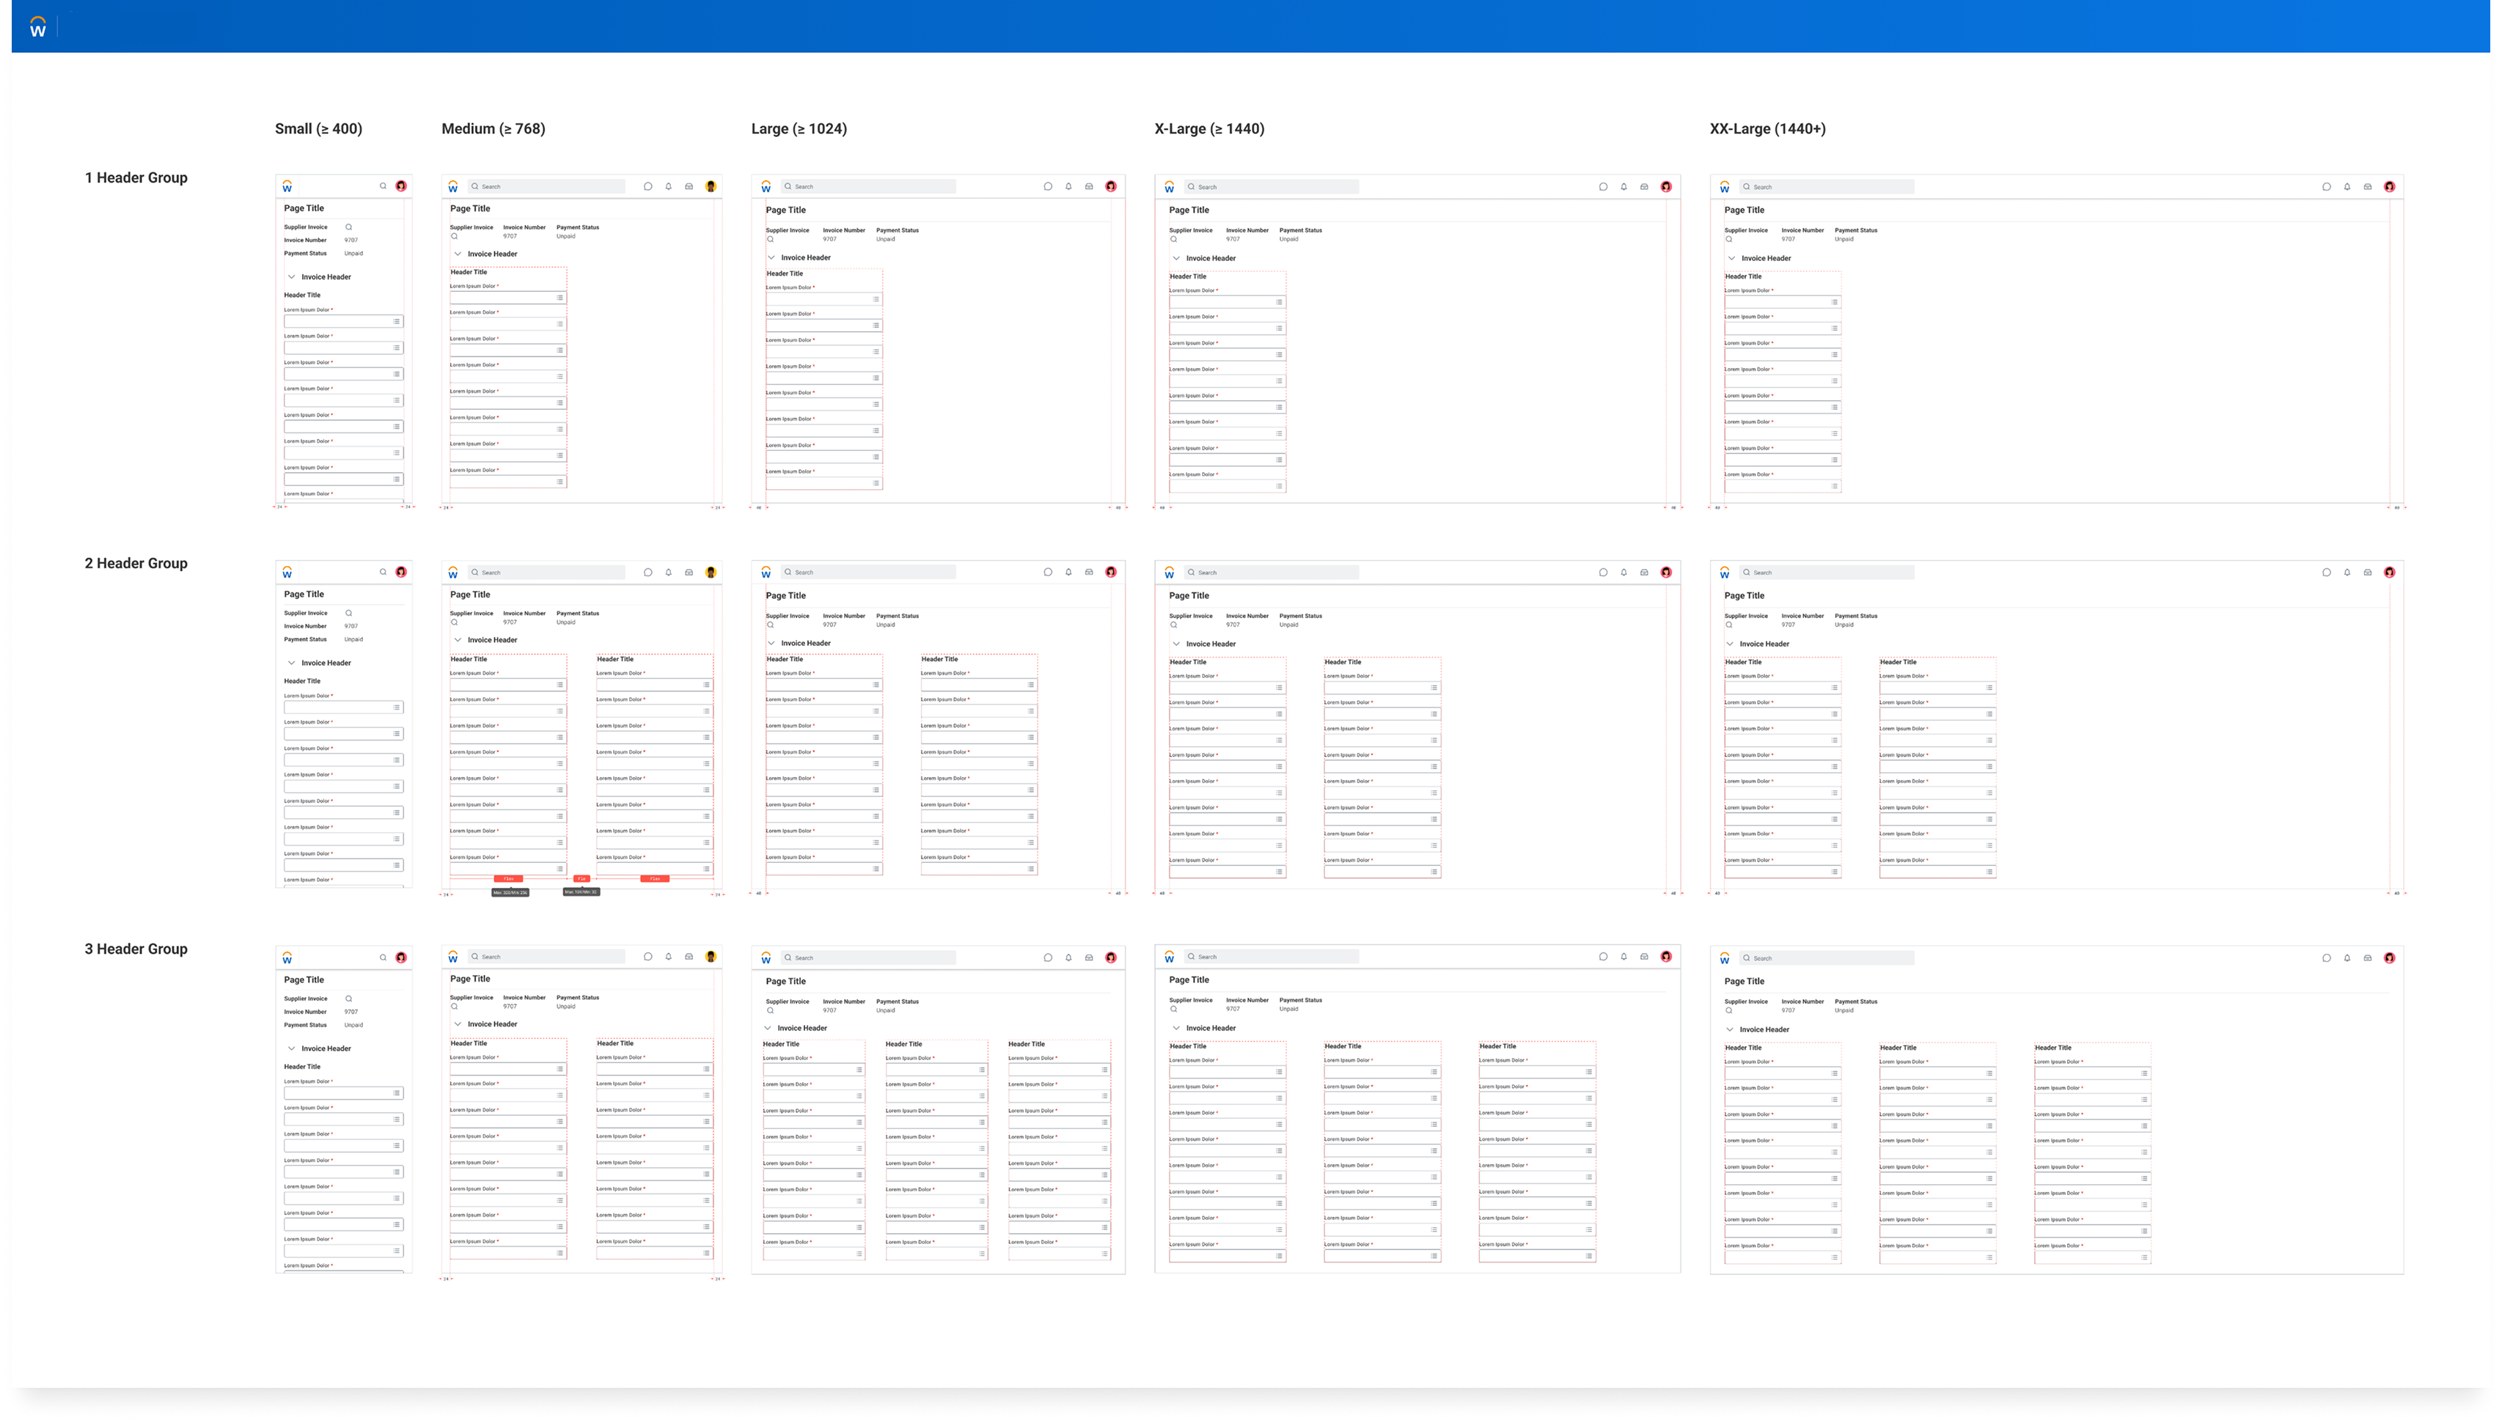Open the inbox icon in Medium mockup header
Viewport: 2502px width, 1423px height.
689,185
